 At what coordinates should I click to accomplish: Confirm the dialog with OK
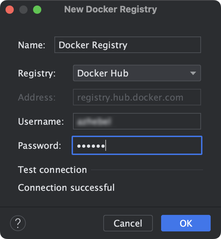pos(186,223)
